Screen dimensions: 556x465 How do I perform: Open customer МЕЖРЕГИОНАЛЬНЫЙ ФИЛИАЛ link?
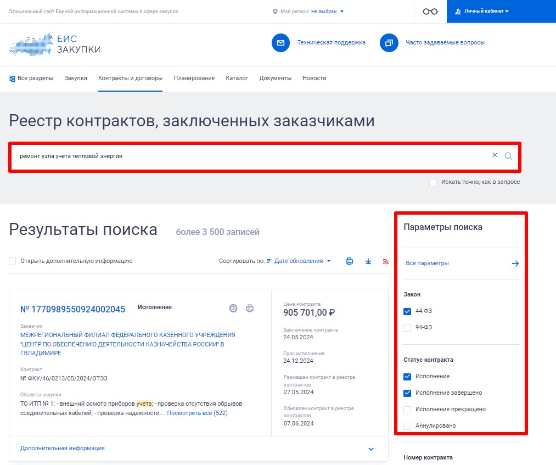click(128, 344)
